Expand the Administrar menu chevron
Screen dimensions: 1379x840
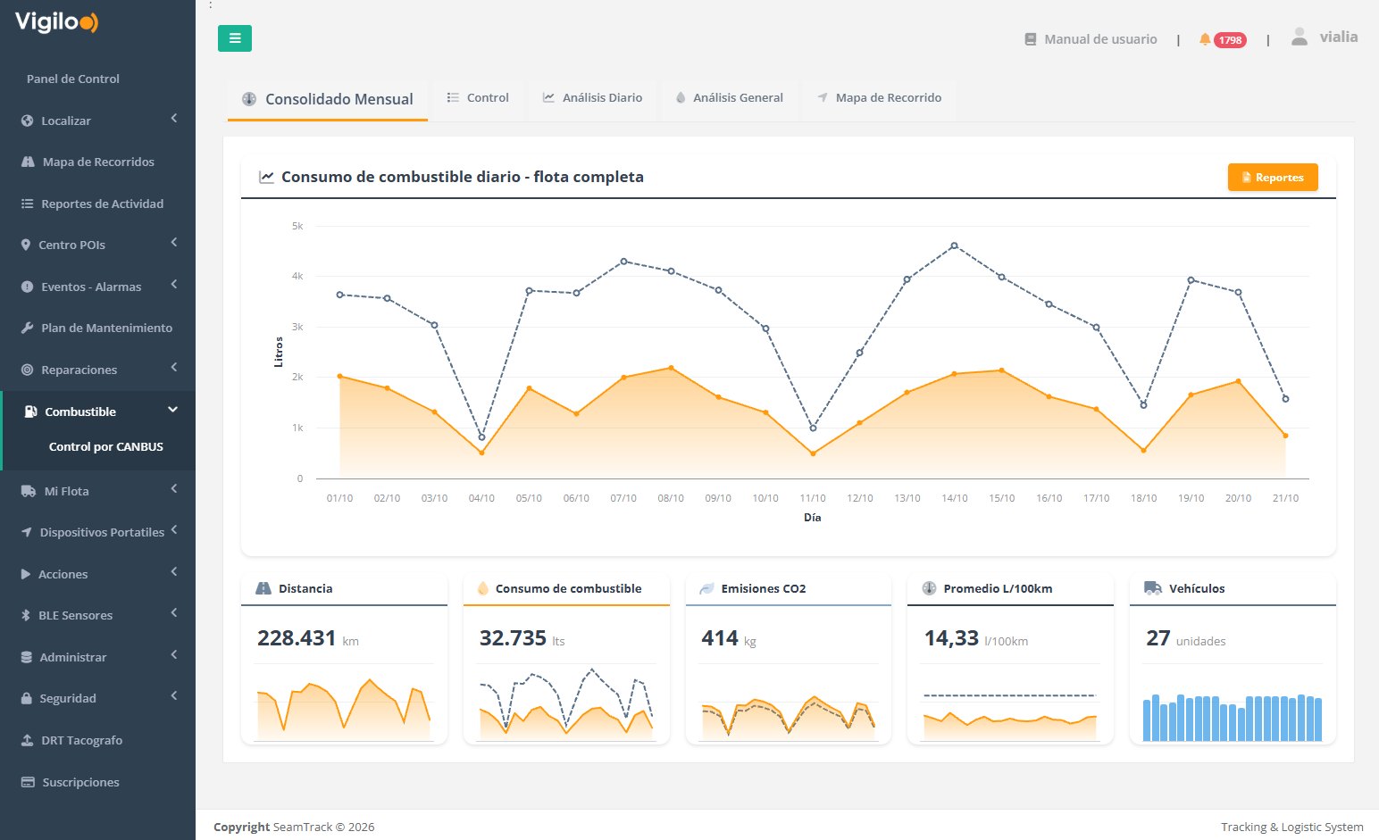(x=174, y=655)
